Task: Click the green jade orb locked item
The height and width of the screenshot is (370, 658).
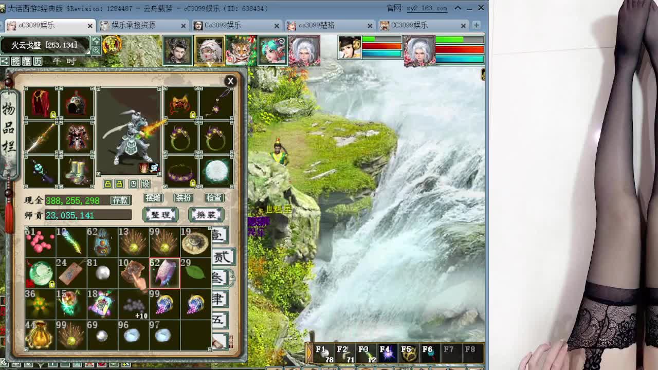Action: [x=40, y=273]
